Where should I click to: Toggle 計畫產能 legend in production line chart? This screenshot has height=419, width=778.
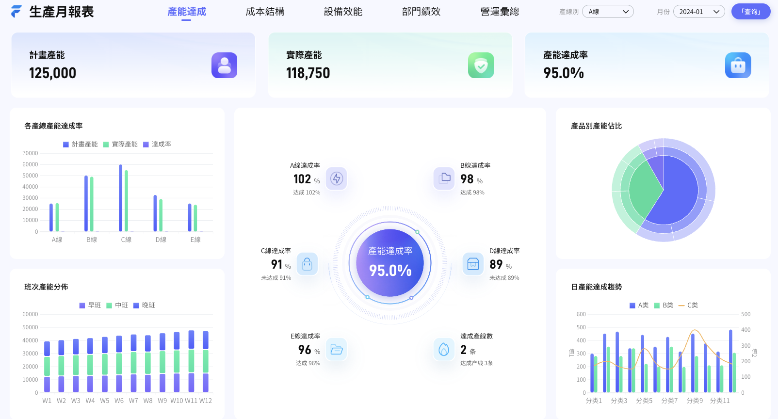pyautogui.click(x=81, y=145)
